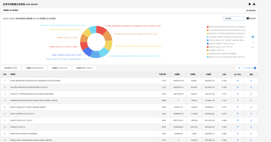The image size is (271, 142).
Task: Track FINNING CHILE with its 追踪 icon
Action: 251,127
